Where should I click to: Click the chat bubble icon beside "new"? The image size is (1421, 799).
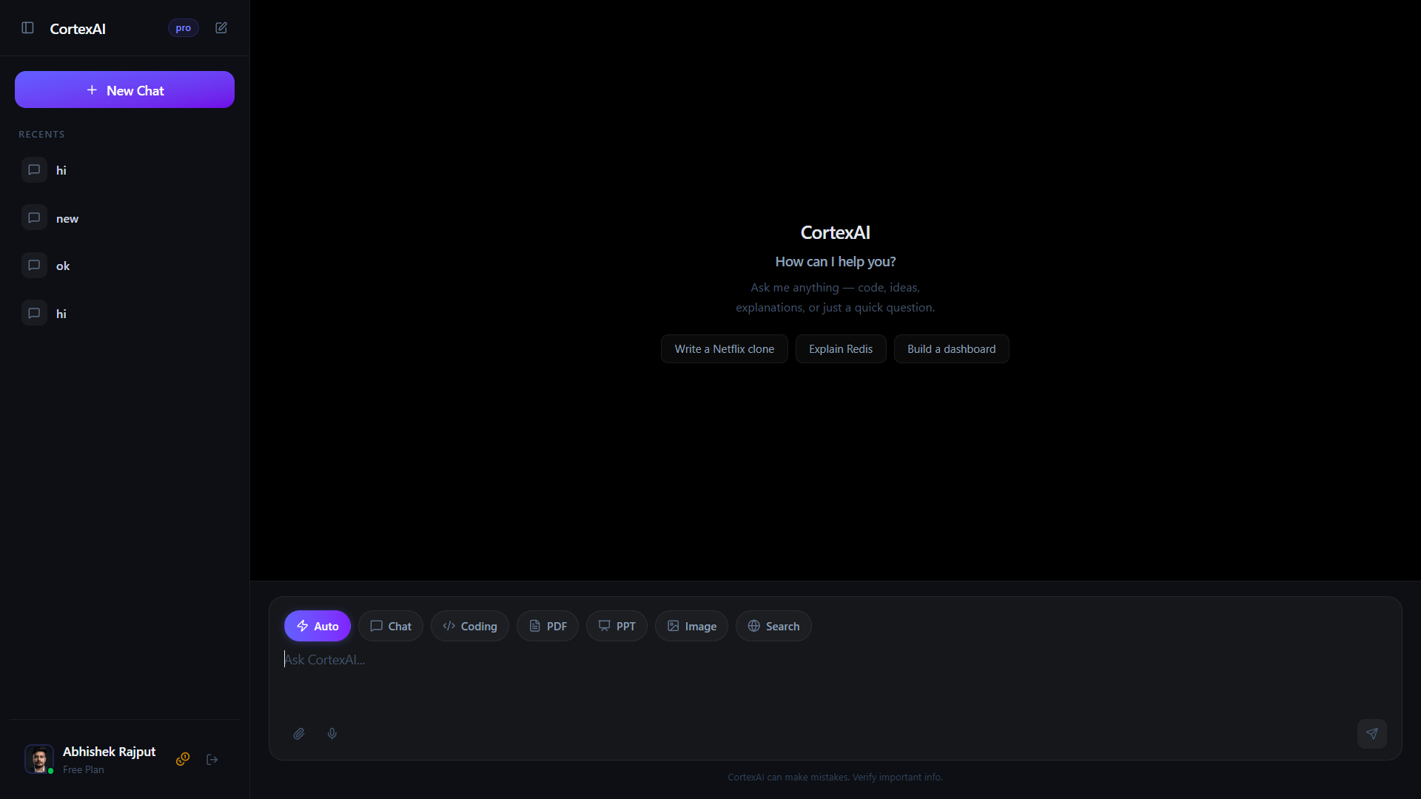[x=34, y=218]
